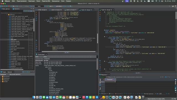Open Script-13 editor settings gear icon
The width and height of the screenshot is (177, 100).
(x=36, y=40)
